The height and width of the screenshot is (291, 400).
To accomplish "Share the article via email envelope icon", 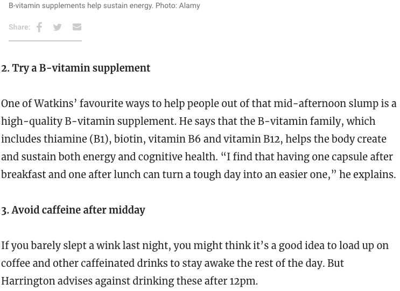I will tap(77, 27).
